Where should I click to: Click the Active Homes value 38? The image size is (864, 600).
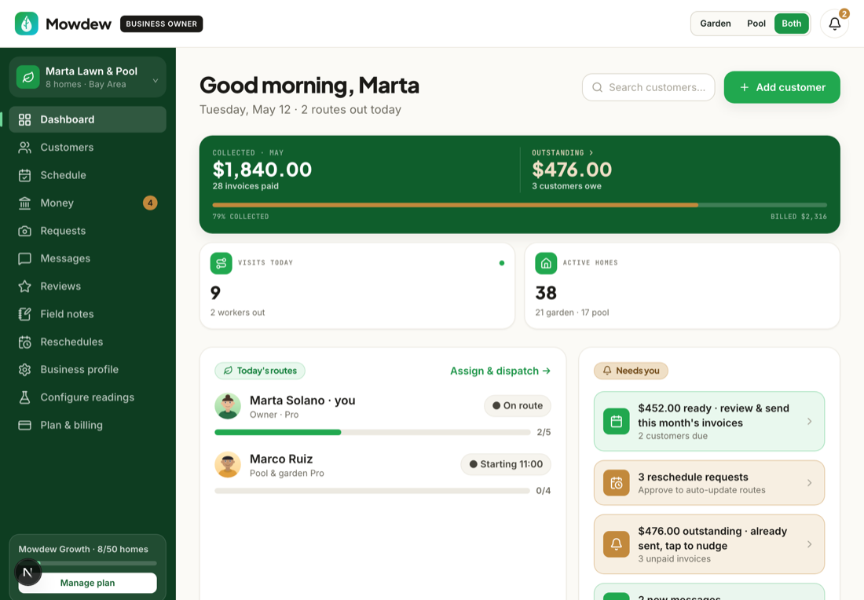(x=546, y=293)
